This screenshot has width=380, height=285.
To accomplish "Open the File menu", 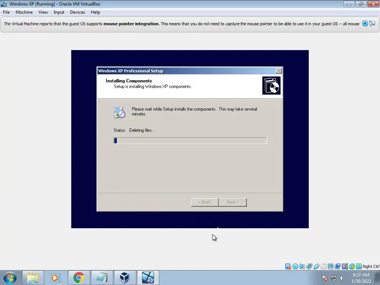I will click(x=6, y=12).
